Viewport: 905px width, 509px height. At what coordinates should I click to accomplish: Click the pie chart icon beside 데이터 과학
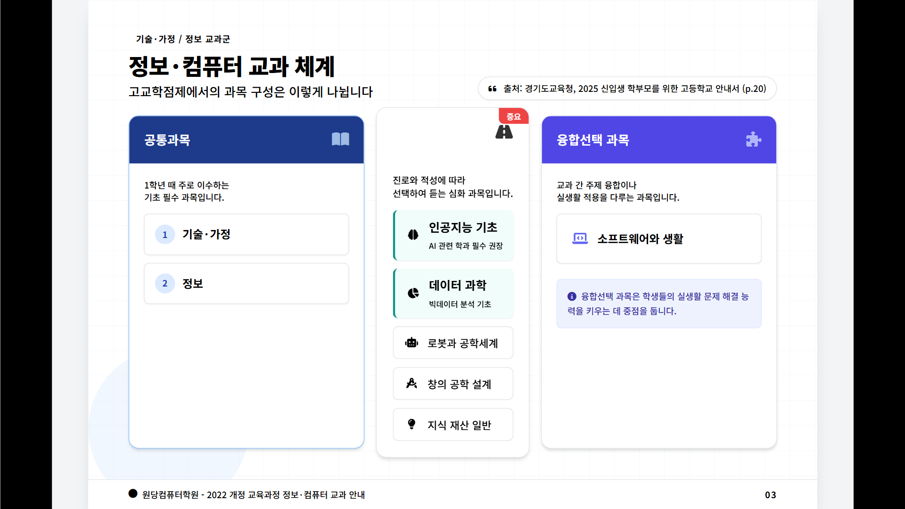(x=413, y=293)
